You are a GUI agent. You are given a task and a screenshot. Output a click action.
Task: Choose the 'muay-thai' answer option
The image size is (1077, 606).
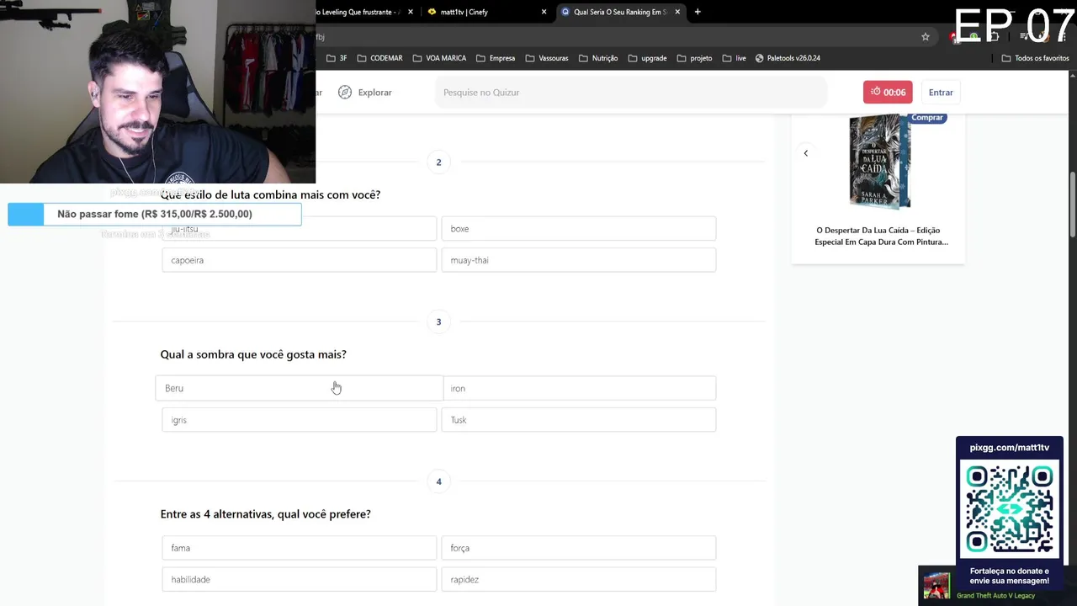(579, 260)
